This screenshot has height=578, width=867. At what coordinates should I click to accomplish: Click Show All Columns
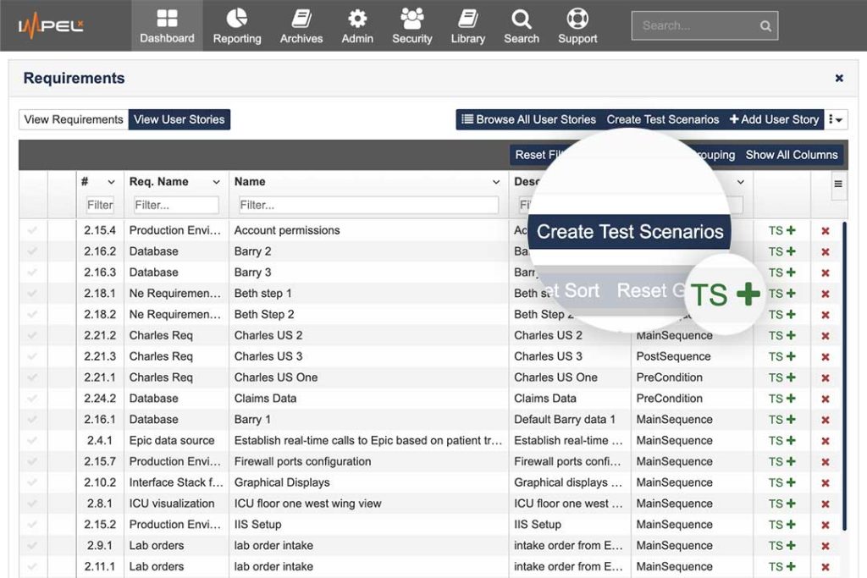792,155
